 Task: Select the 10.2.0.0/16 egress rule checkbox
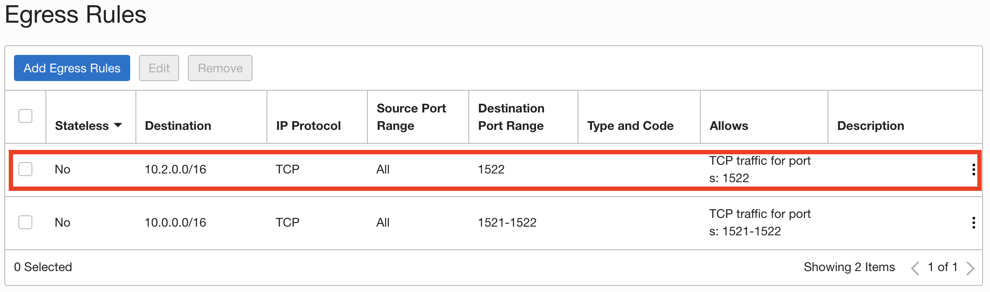25,169
